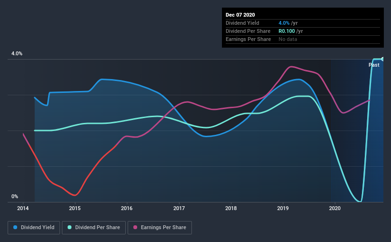Click the 4.0% y-axis label
391x242 pixels.
point(17,54)
